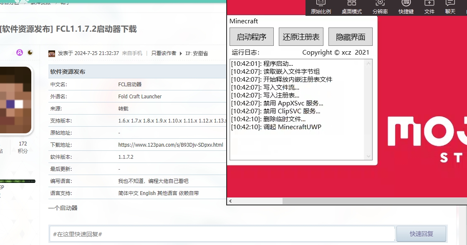Click the Copyright © xcz 2021 label
467x245 pixels.
tap(336, 52)
